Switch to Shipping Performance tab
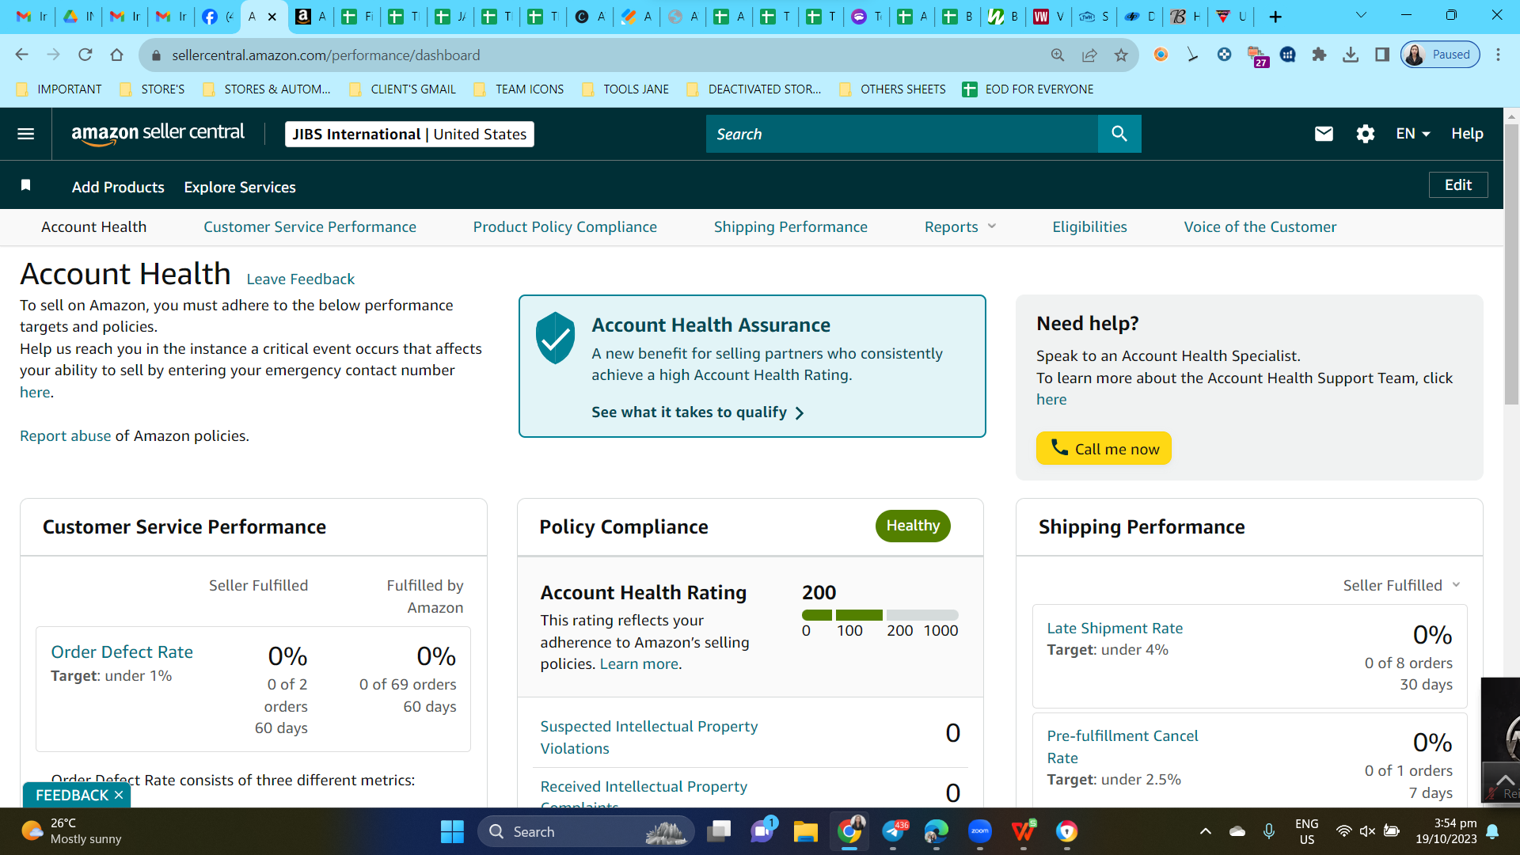This screenshot has height=855, width=1520. pyautogui.click(x=791, y=227)
